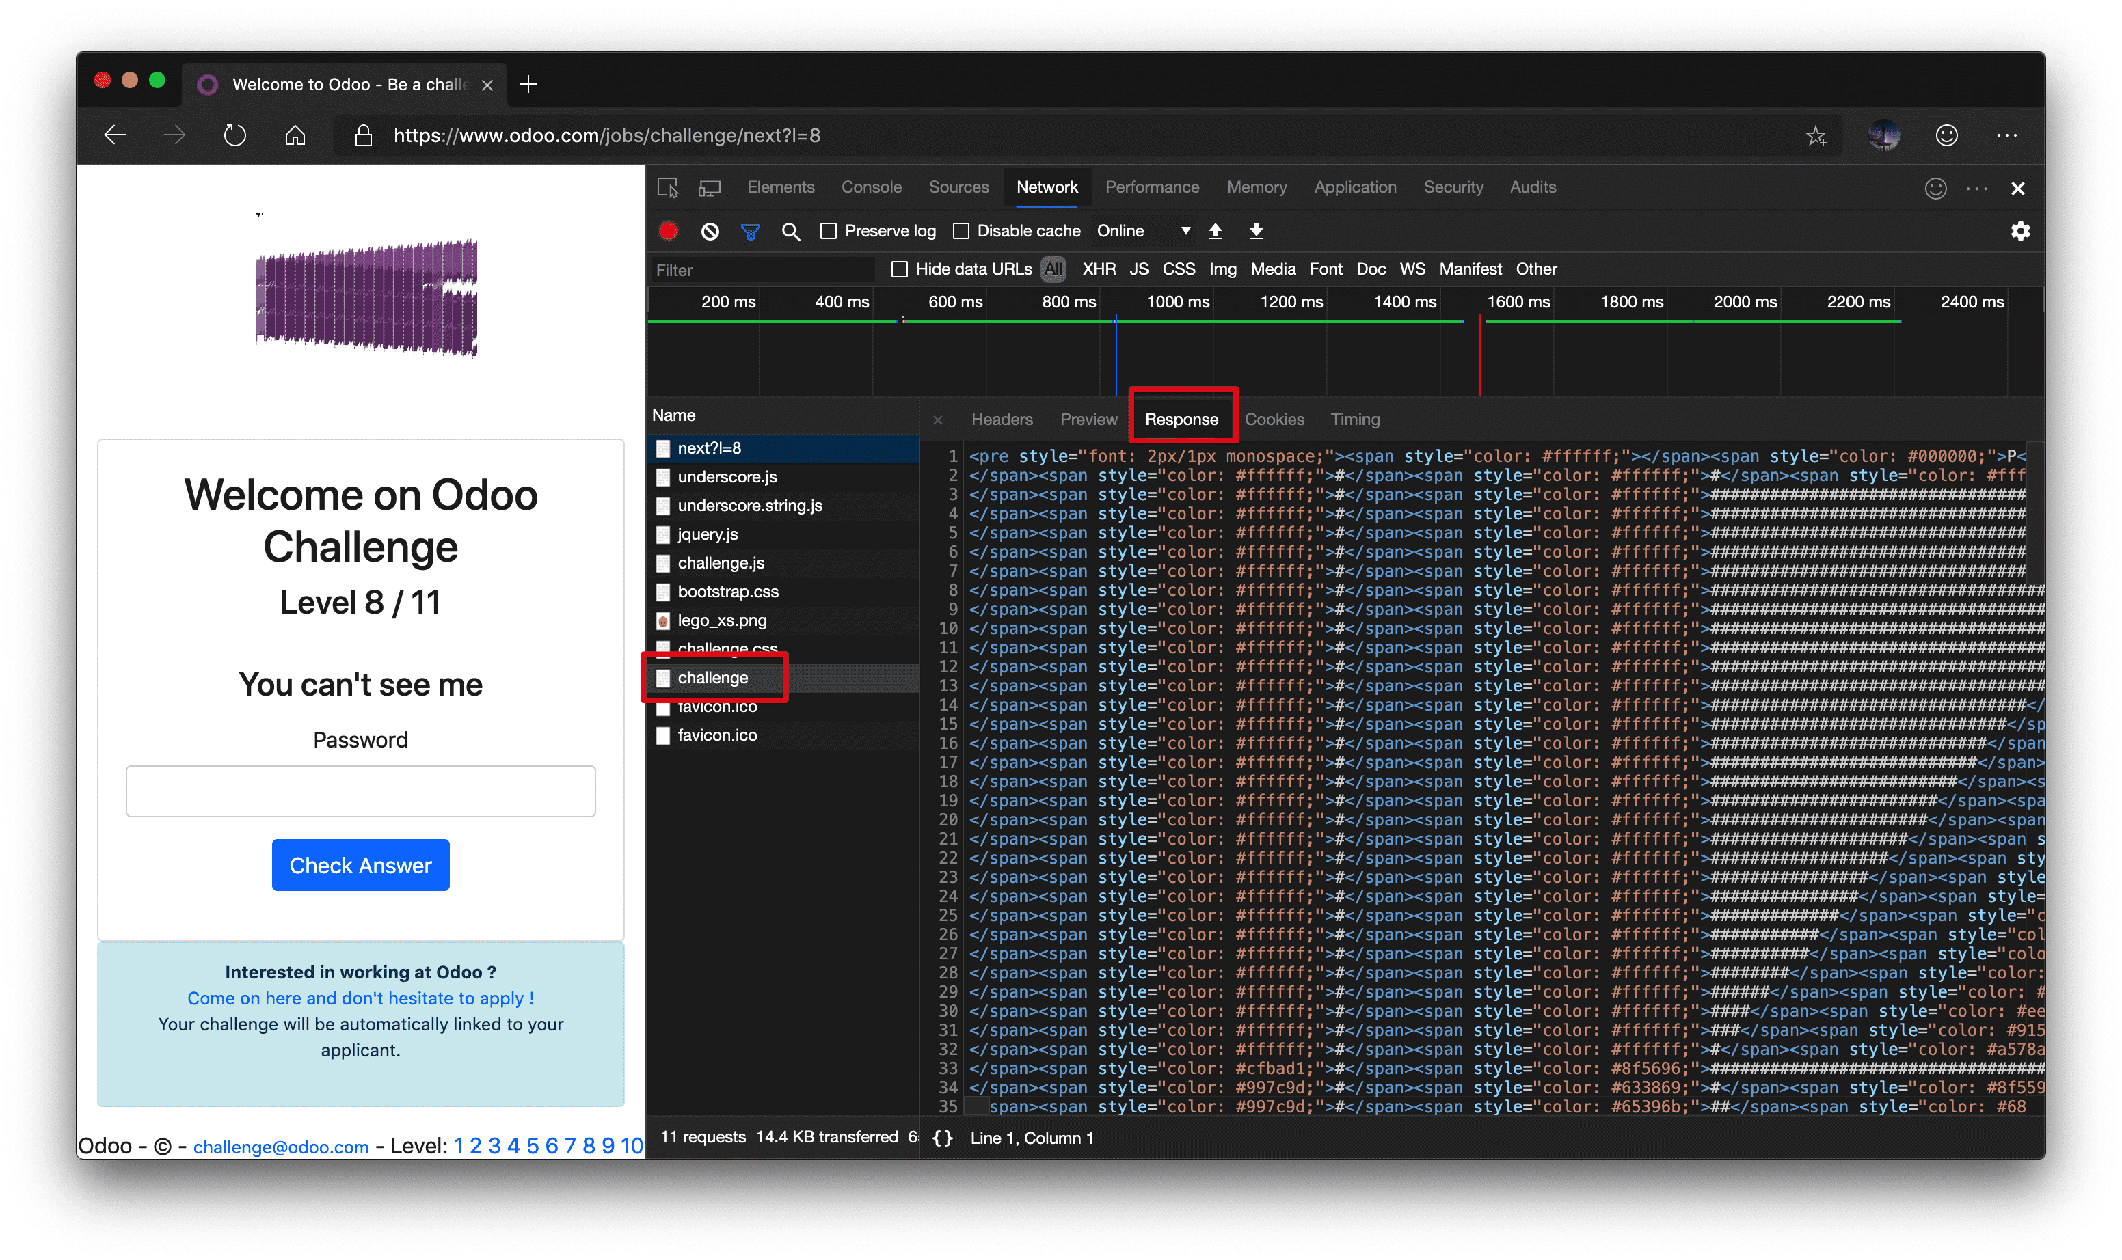This screenshot has height=1260, width=2122.
Task: Export HAR file download arrow icon
Action: [1256, 231]
